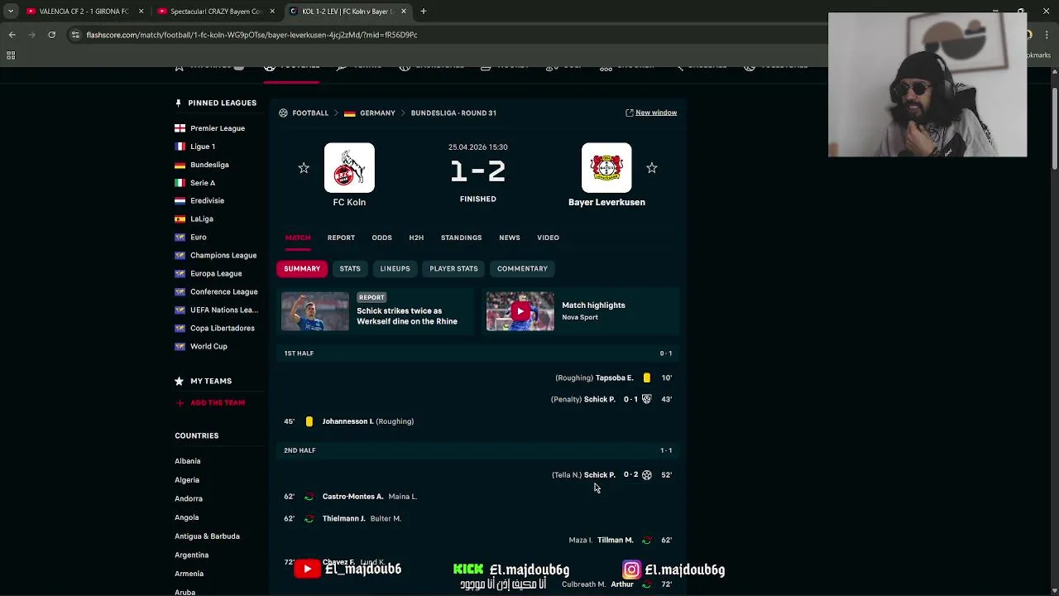Screen dimensions: 1059x596
Task: Select Bundesliga in pinned leagues
Action: coord(209,165)
